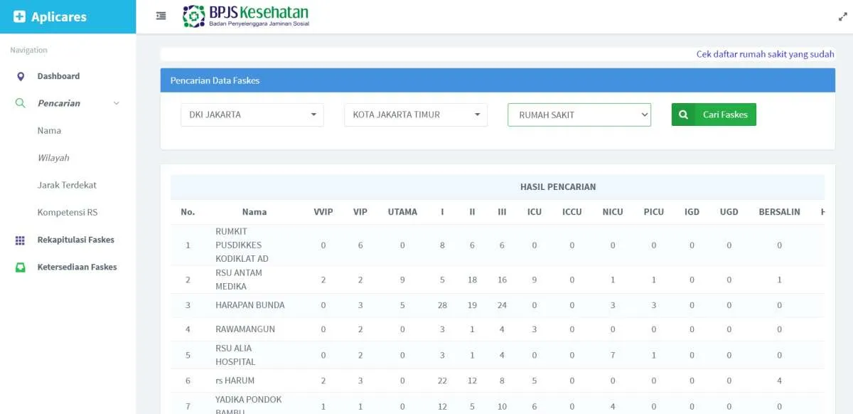The image size is (853, 414).
Task: Click the Dashboard map pin icon
Action: [x=20, y=76]
